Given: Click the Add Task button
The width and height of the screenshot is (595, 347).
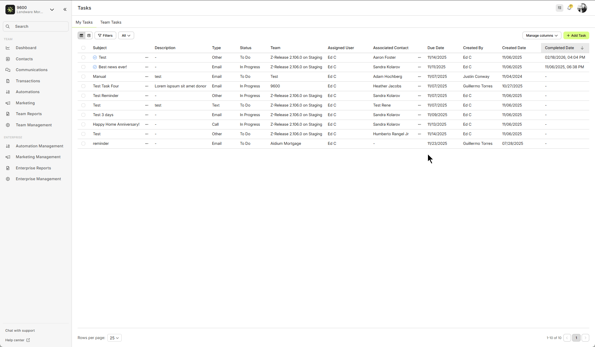Looking at the screenshot, I should pos(576,35).
